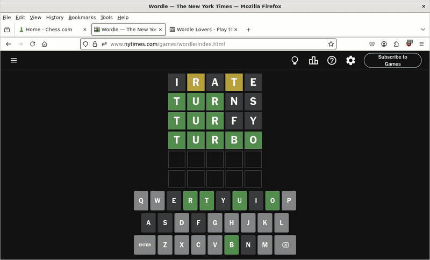430x260 pixels.
Task: Go forward with the forward arrow
Action: click(20, 44)
